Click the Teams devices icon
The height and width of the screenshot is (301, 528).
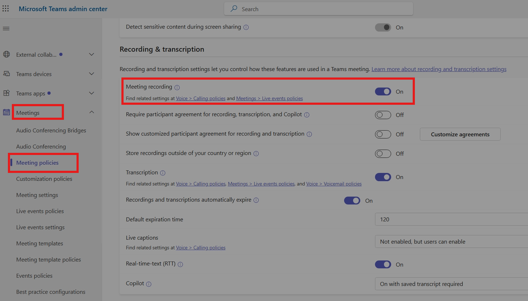coord(6,74)
